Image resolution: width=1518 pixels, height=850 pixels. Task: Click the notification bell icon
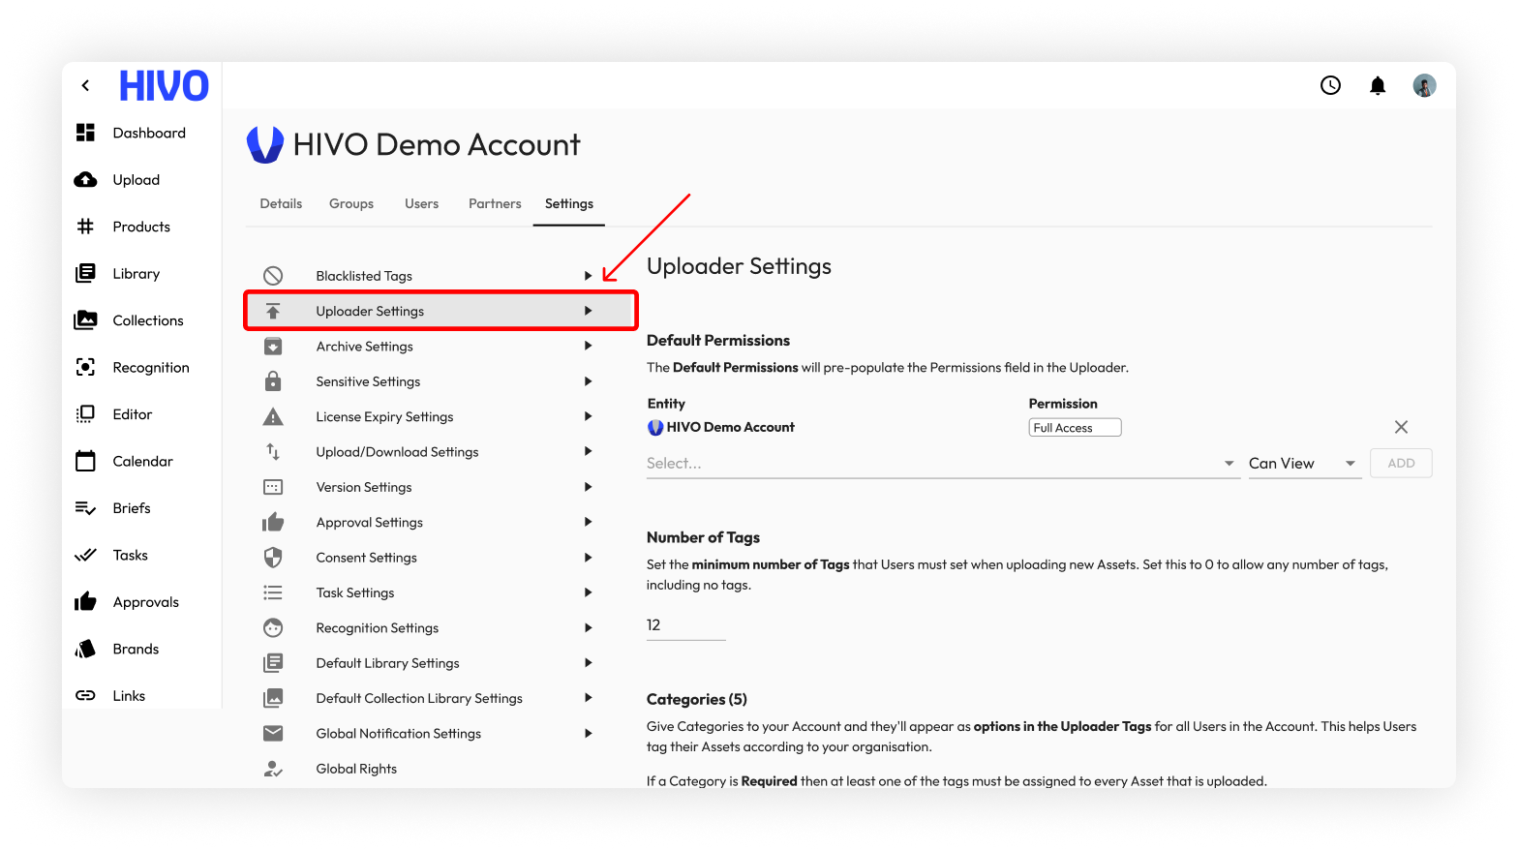click(1378, 86)
